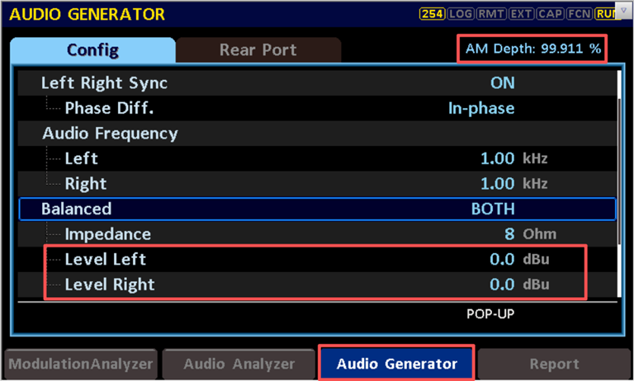Screen dimensions: 634x381
Task: Open the Report screen
Action: point(554,364)
